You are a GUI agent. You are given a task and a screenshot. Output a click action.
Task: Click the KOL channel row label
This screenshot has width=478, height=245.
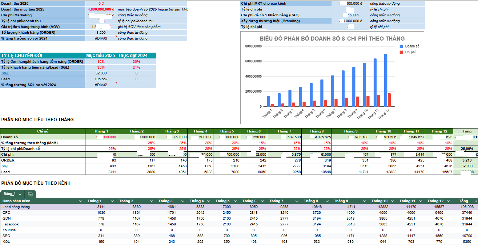[x=6, y=241]
